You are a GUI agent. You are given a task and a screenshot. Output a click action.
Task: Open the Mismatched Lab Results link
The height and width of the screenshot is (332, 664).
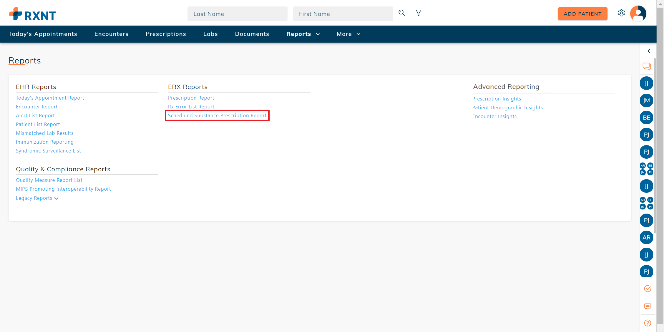click(x=44, y=133)
